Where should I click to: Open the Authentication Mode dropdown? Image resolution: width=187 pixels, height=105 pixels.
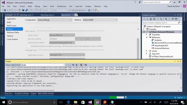[x=62, y=43]
